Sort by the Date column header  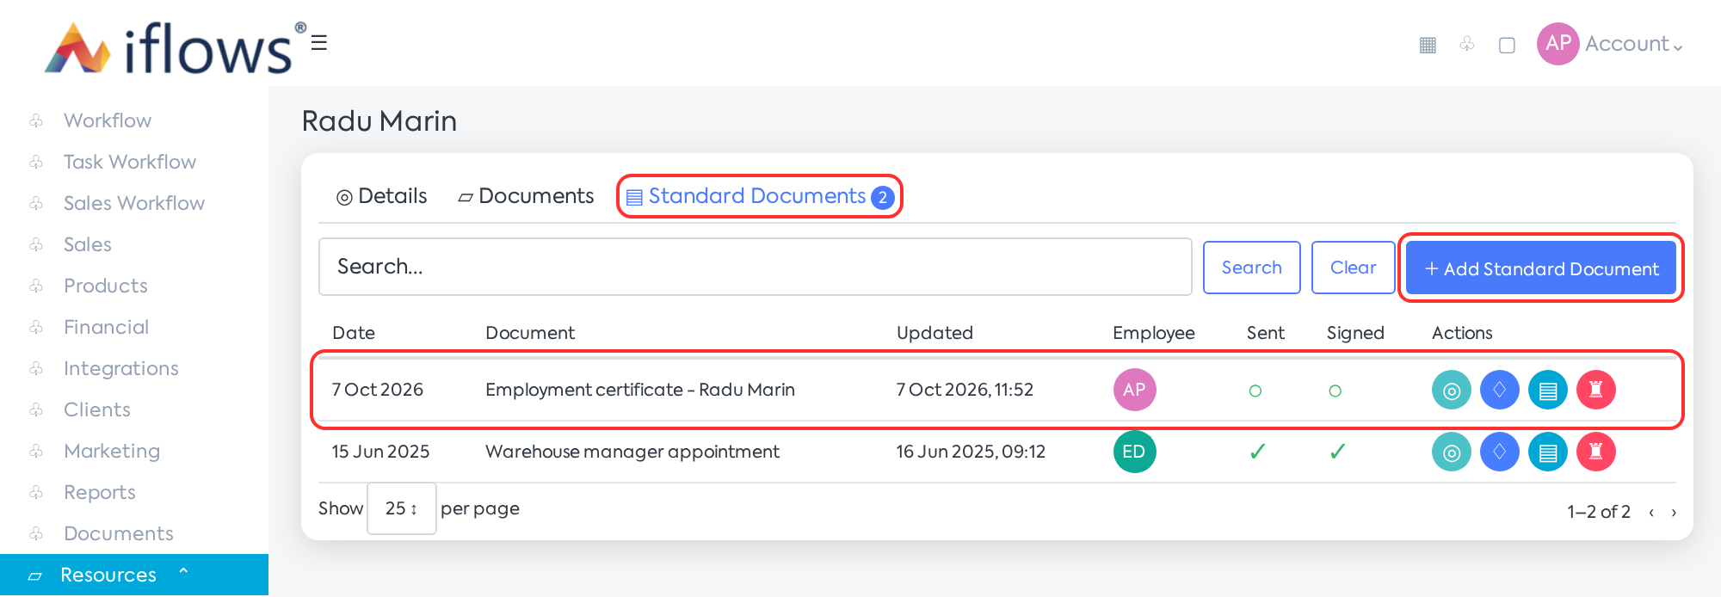(354, 333)
